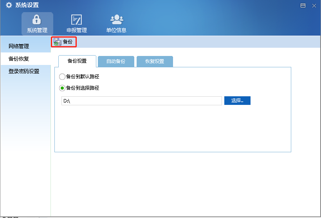Close the 系统设置 window
Screen dimensions: 321x218
(314, 5)
